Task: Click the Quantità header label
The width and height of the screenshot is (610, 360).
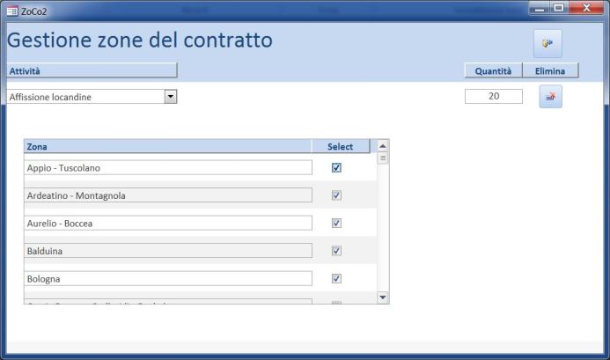Action: tap(493, 70)
